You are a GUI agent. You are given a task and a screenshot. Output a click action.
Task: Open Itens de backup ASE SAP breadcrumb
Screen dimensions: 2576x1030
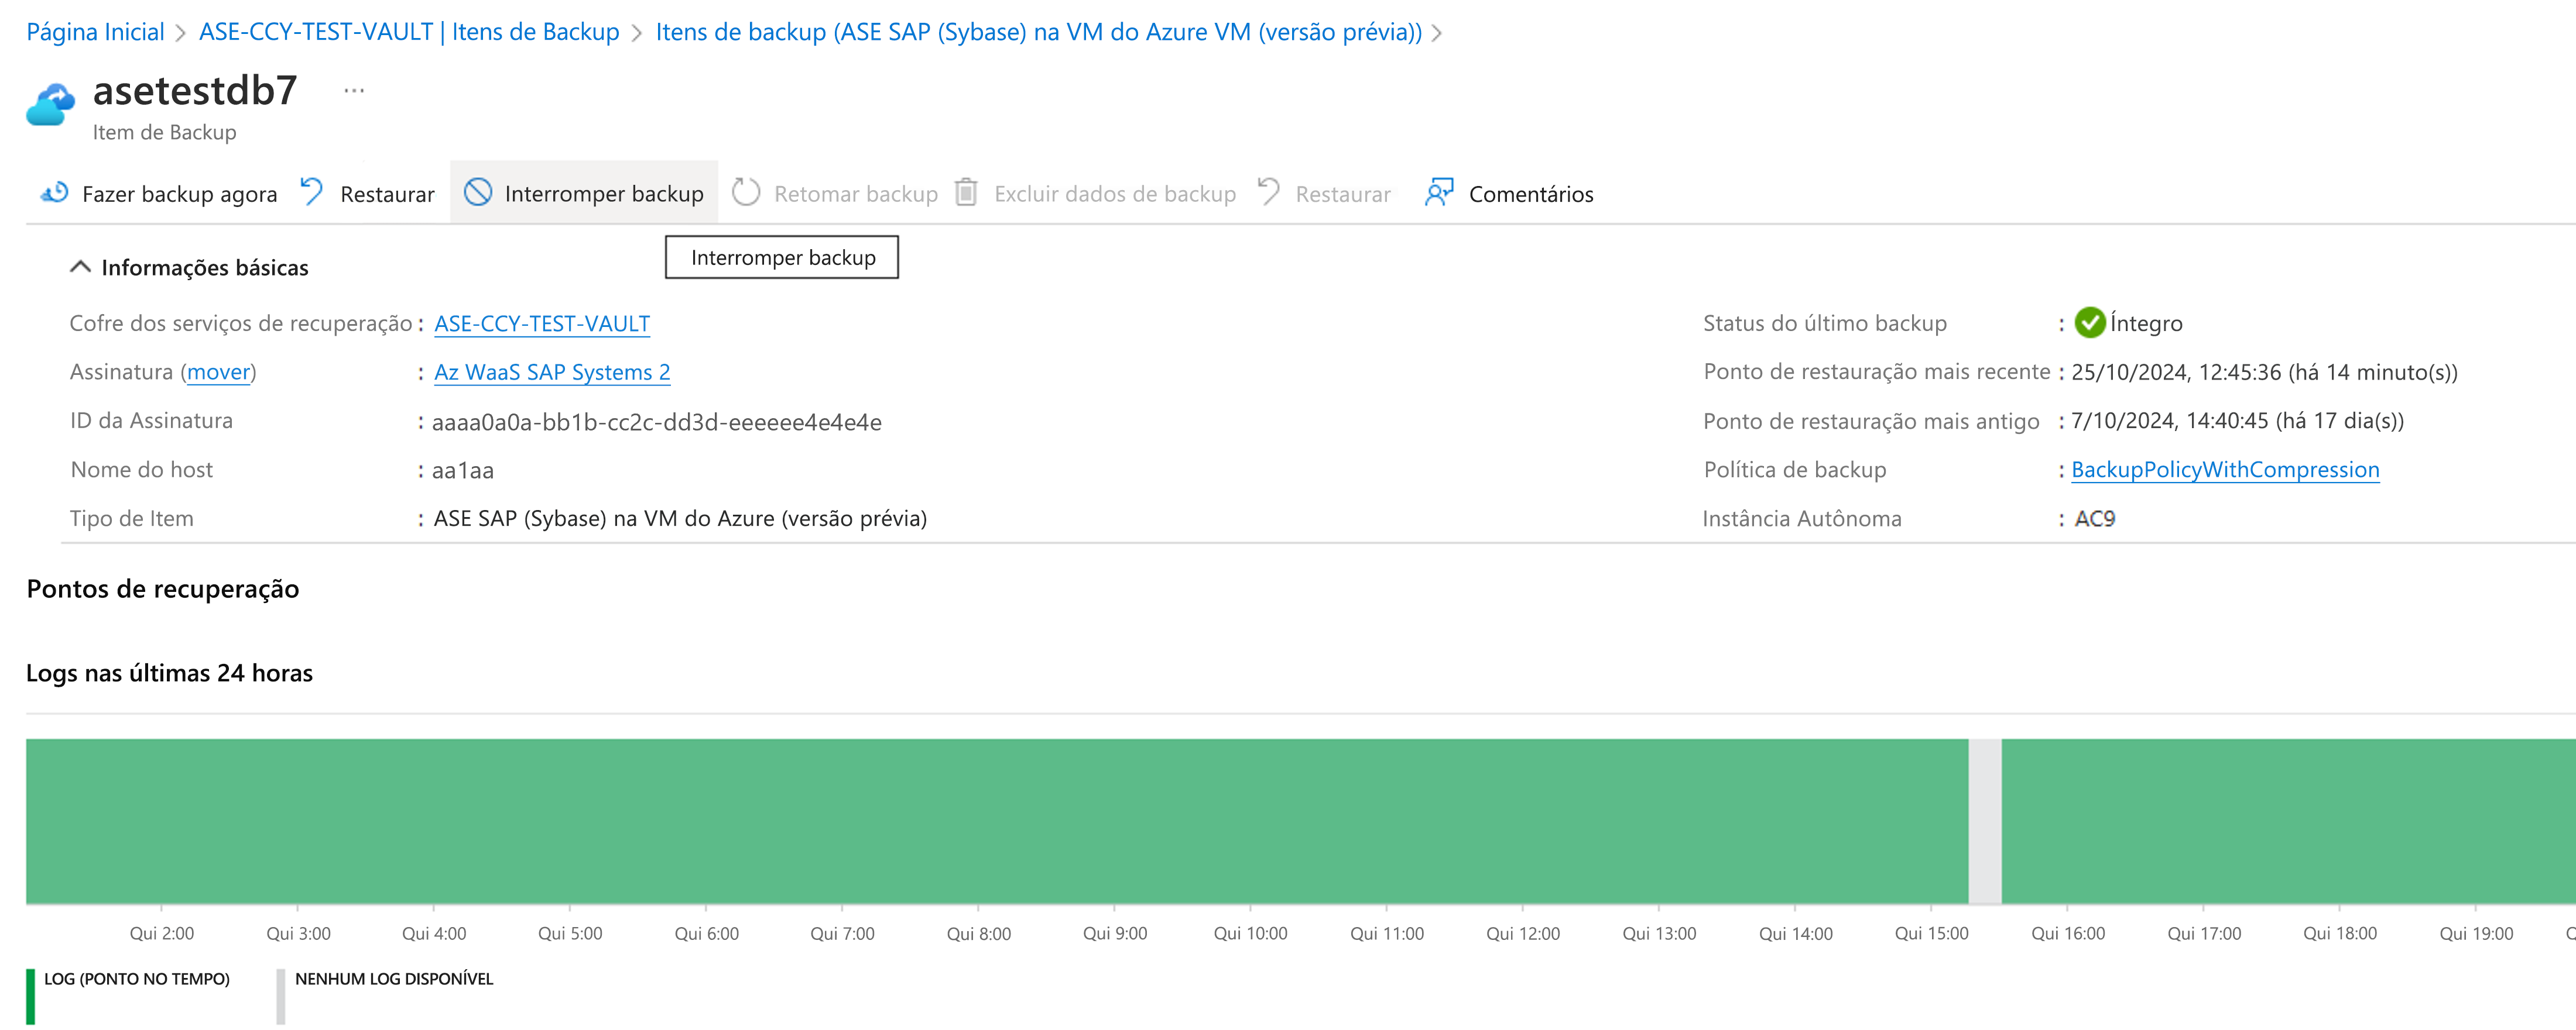[x=1038, y=32]
